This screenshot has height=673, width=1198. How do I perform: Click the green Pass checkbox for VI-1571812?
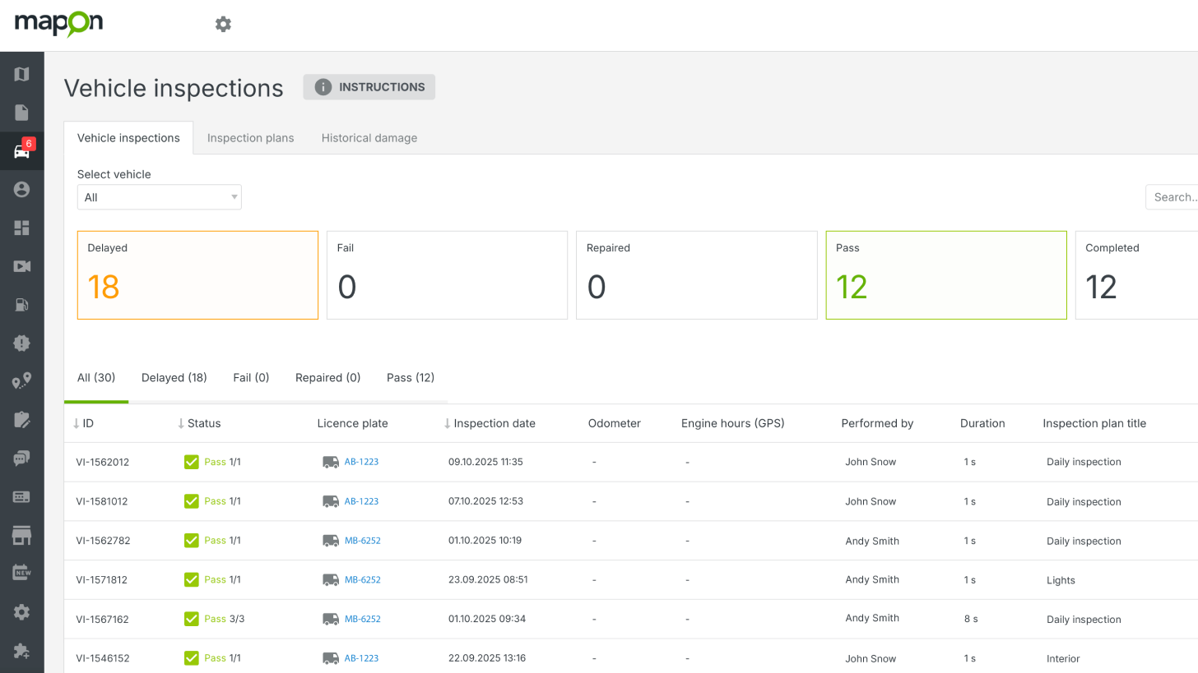point(192,579)
